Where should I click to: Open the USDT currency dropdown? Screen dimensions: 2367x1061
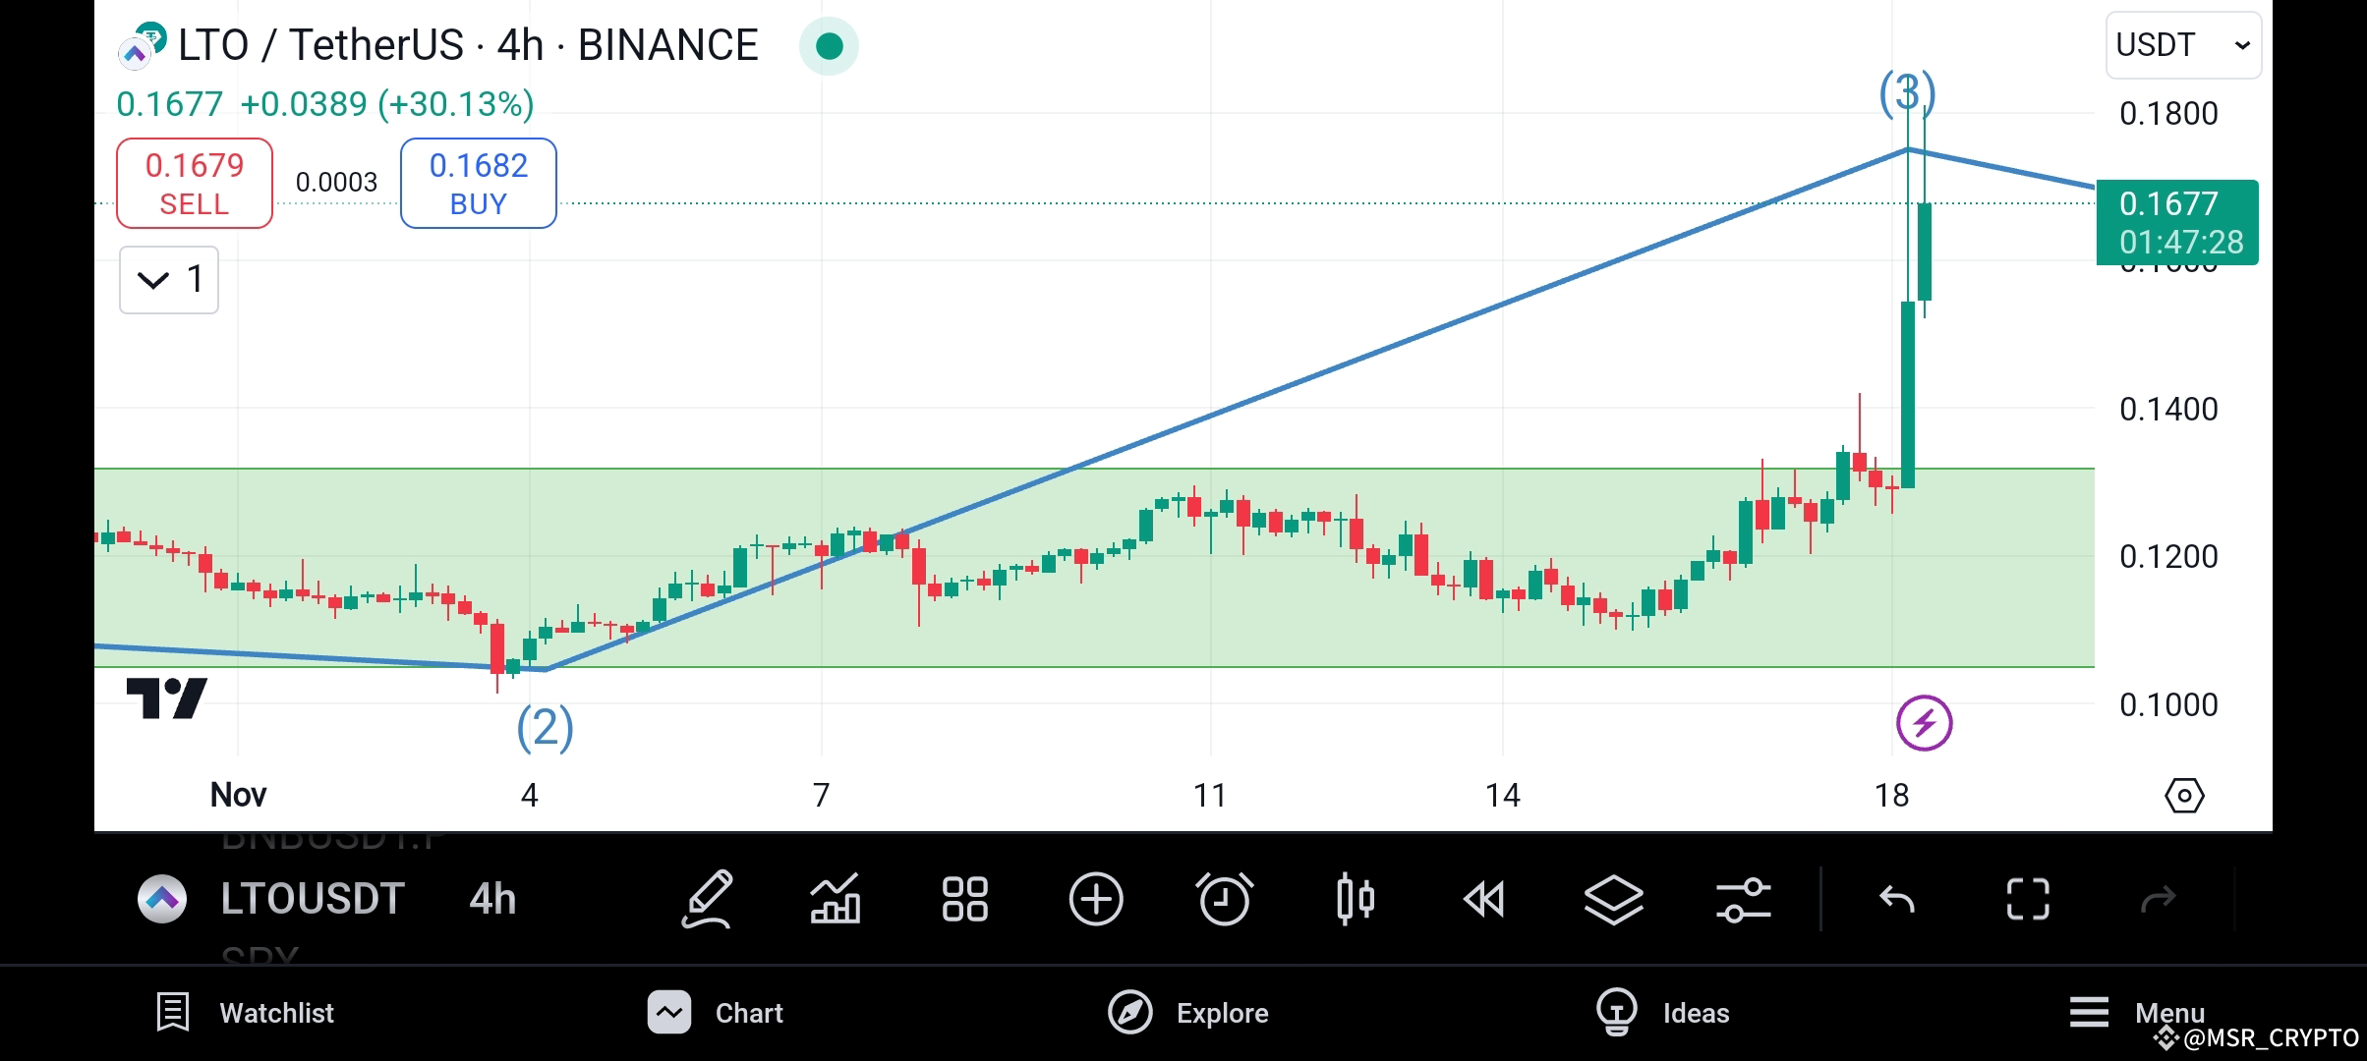point(2183,45)
